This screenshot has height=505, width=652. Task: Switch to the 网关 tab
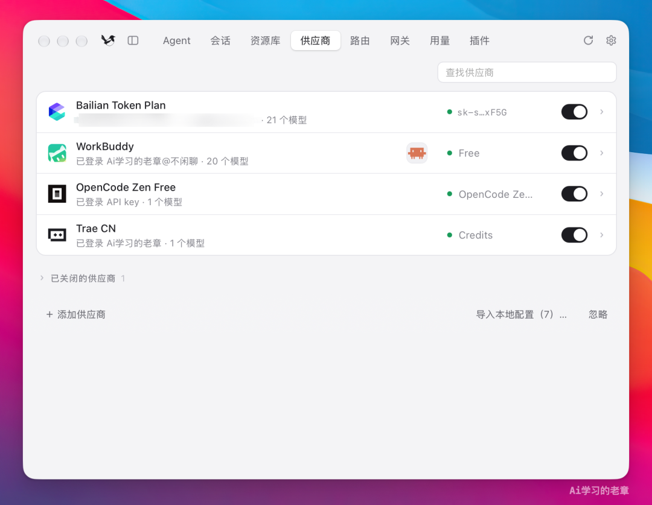[x=400, y=40]
